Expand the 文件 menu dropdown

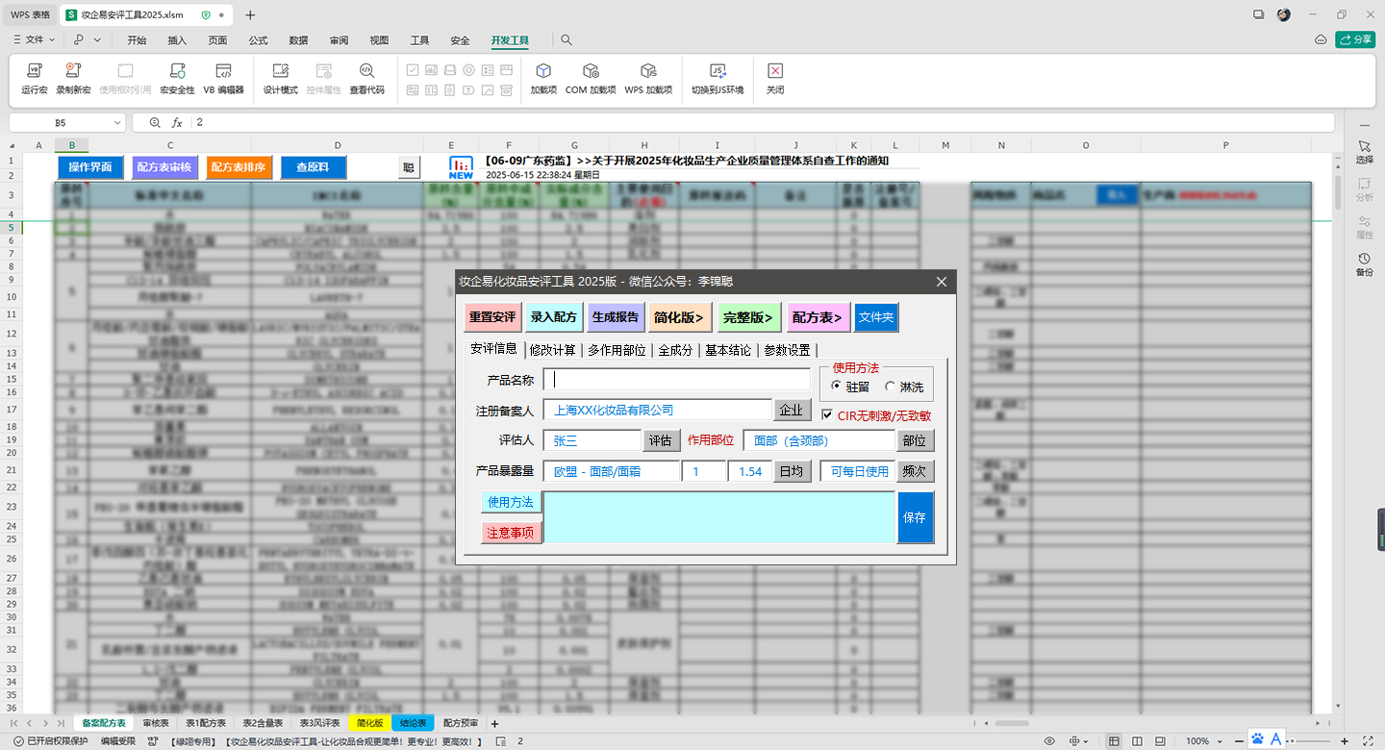pyautogui.click(x=35, y=40)
